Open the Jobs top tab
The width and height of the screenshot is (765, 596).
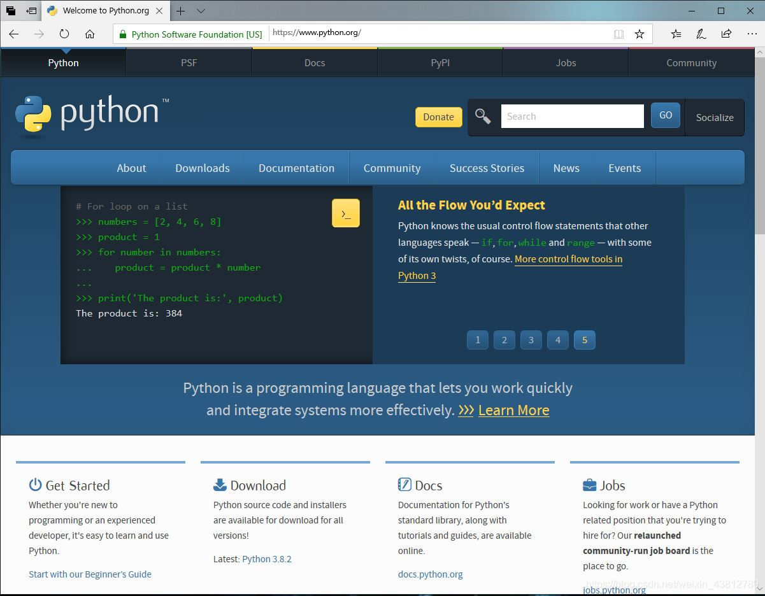tap(566, 62)
